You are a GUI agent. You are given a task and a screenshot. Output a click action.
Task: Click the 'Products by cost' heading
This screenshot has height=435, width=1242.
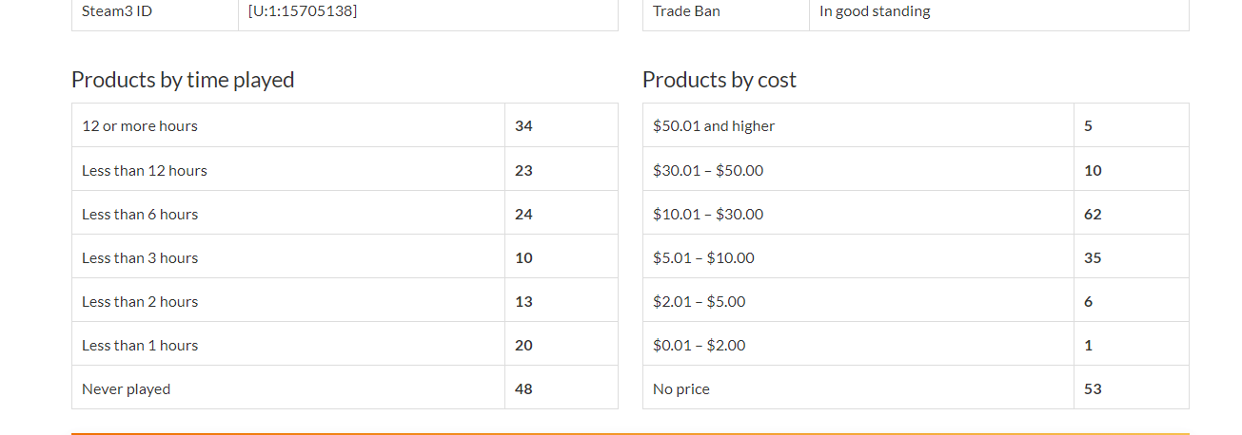tap(720, 80)
